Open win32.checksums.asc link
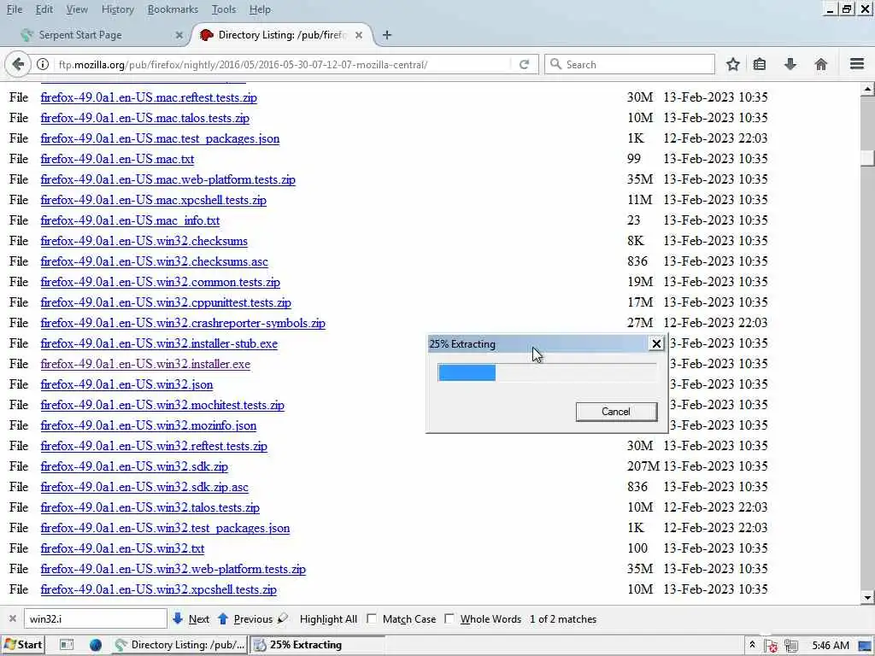875x656 pixels. click(x=154, y=261)
